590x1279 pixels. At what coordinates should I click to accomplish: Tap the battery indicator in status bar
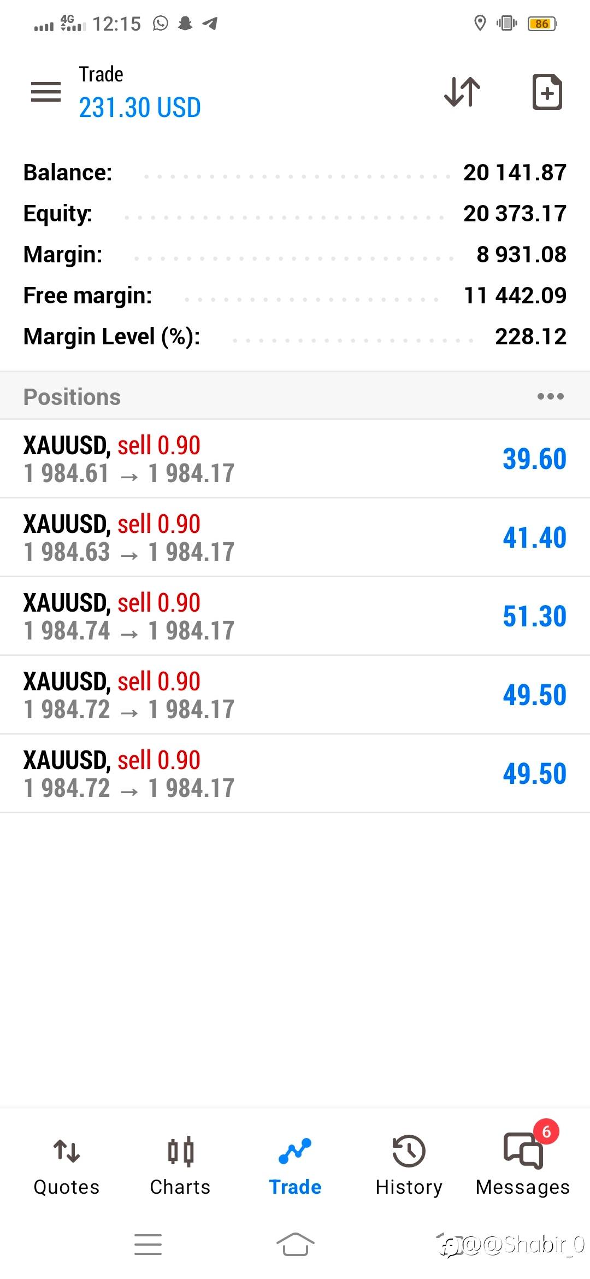(541, 24)
